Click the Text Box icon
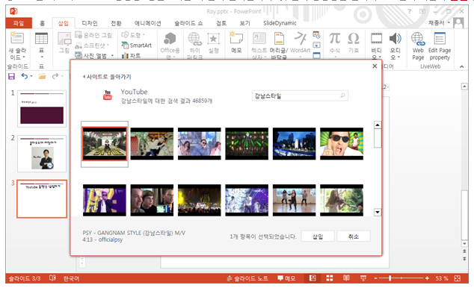Screen dimensions: 474x288 pyautogui.click(x=259, y=39)
